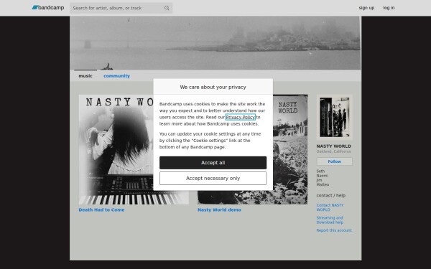Open the Contact NASTY WORLD link
Viewport: 431px width, 269px height.
[x=330, y=207]
